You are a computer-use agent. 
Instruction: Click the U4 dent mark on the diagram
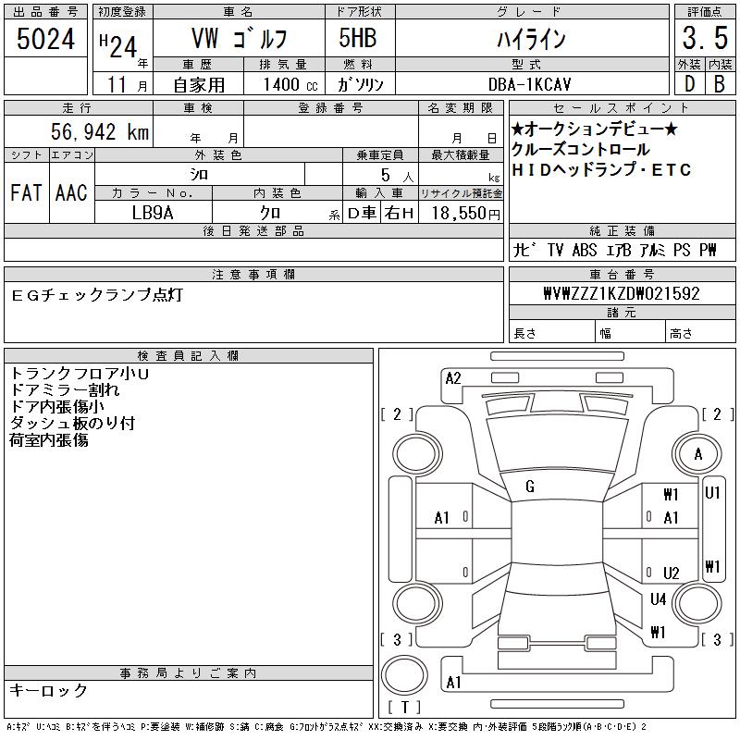pyautogui.click(x=658, y=599)
